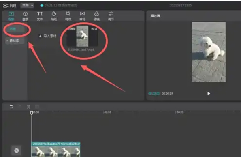Click the current time 00:00:00 readout
The width and height of the screenshot is (241, 157).
click(154, 93)
